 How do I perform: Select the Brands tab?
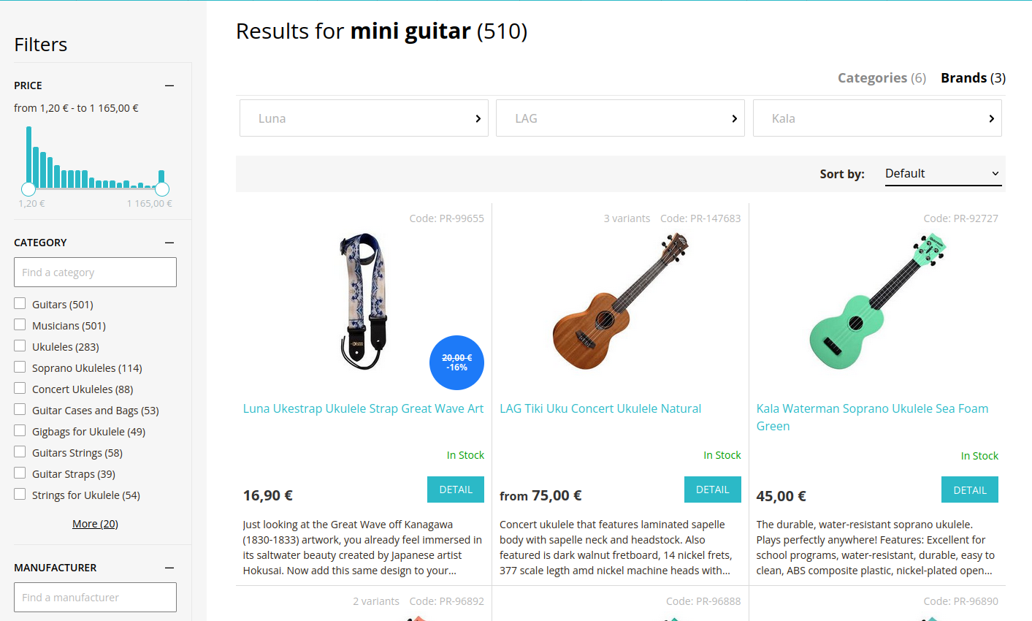[x=973, y=78]
